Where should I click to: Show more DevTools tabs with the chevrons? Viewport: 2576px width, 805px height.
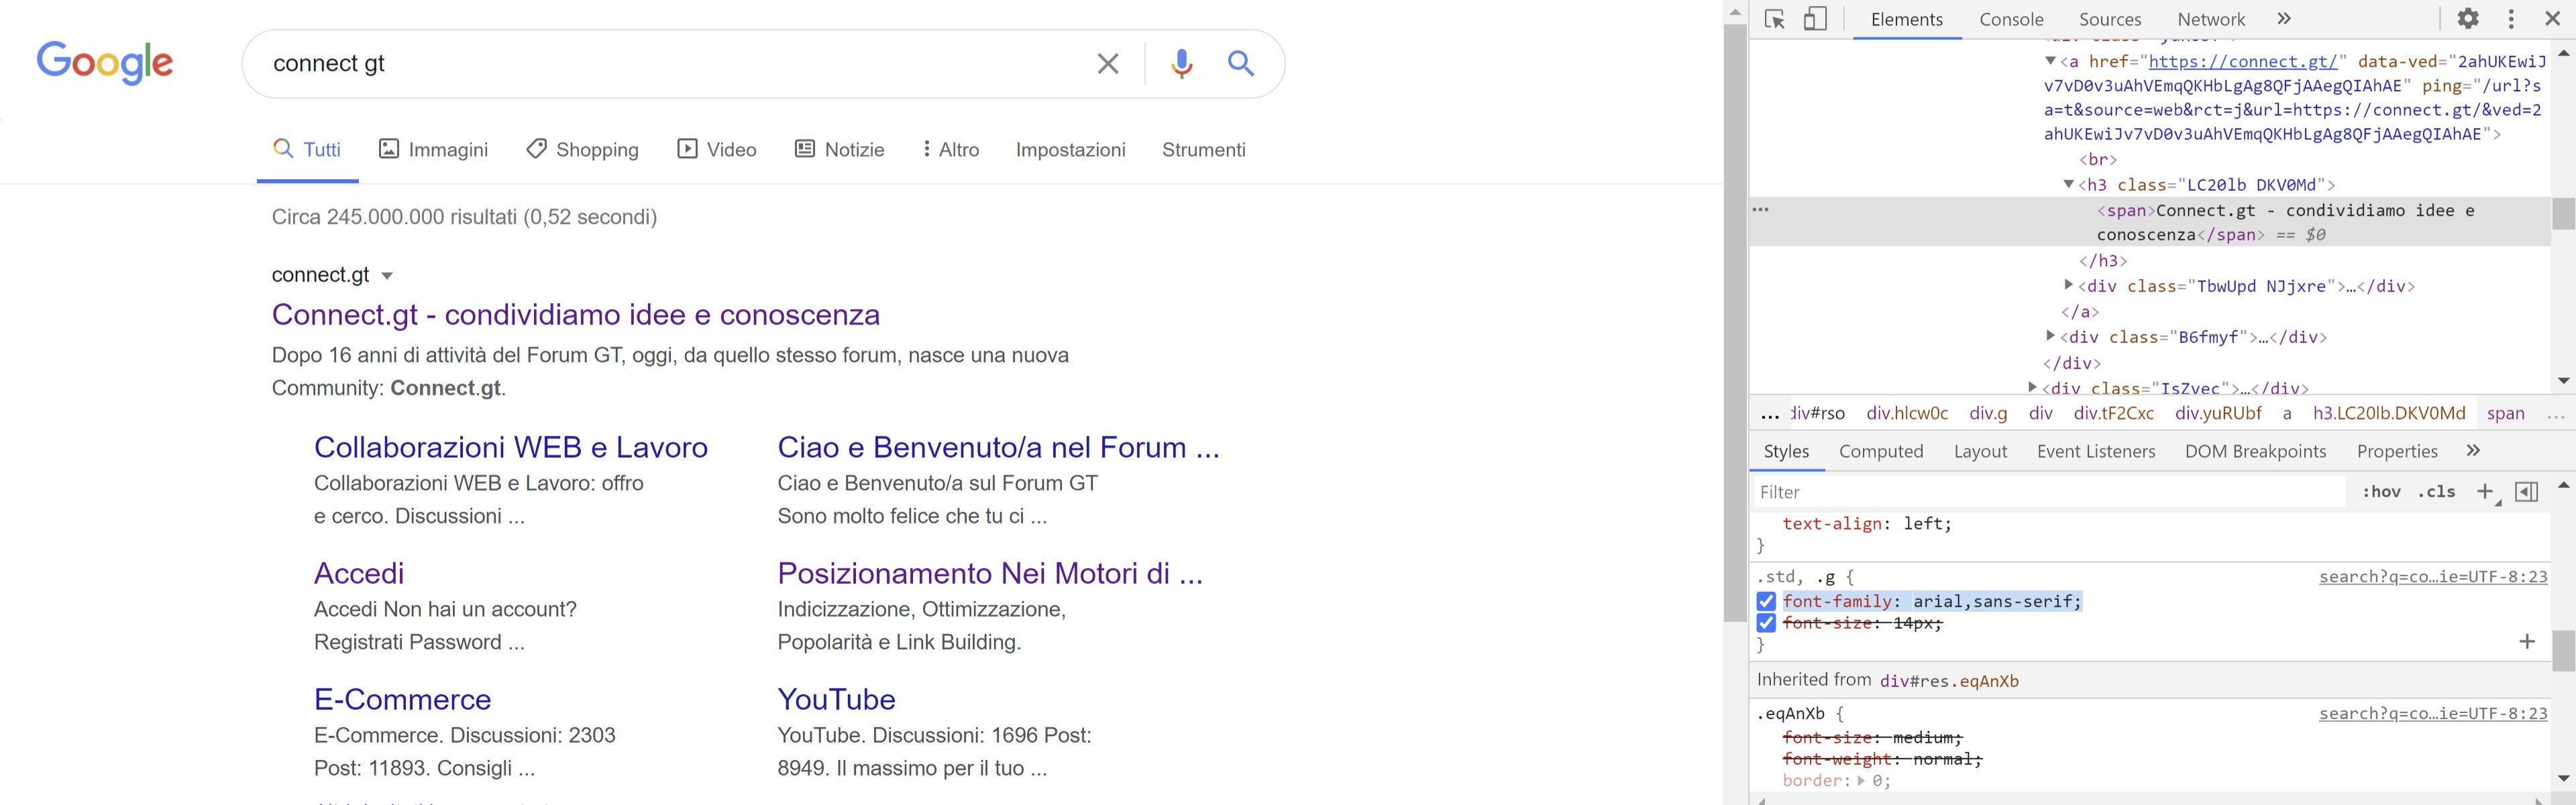click(x=2283, y=19)
